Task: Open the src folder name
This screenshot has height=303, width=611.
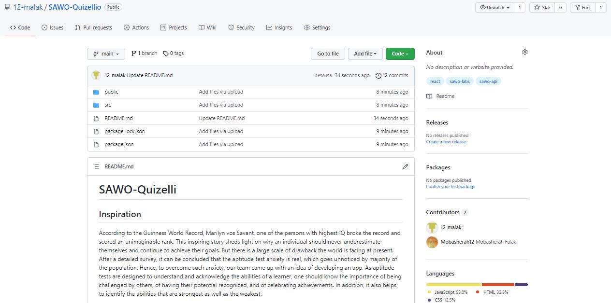Action: [108, 105]
